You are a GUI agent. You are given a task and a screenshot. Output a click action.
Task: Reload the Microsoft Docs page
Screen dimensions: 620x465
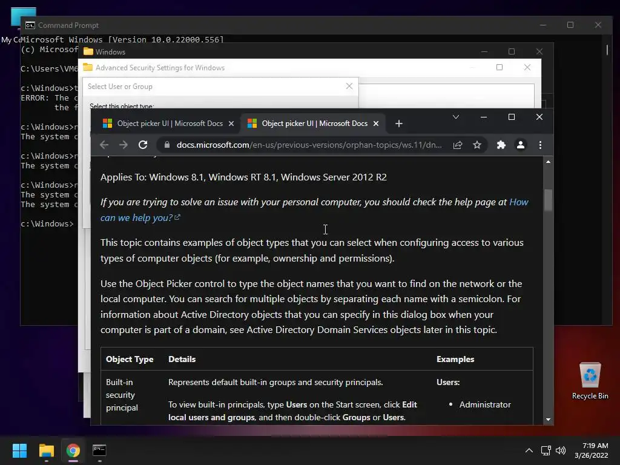[x=143, y=145]
